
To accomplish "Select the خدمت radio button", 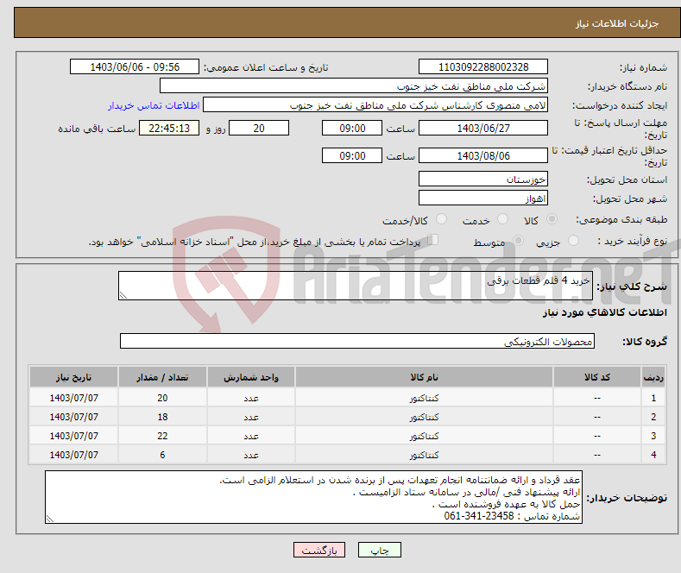I will pyautogui.click(x=502, y=219).
